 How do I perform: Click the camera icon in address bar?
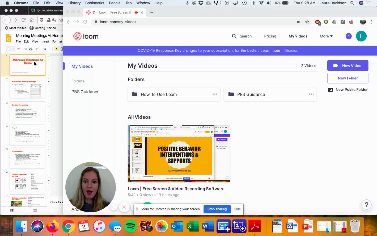click(298, 22)
